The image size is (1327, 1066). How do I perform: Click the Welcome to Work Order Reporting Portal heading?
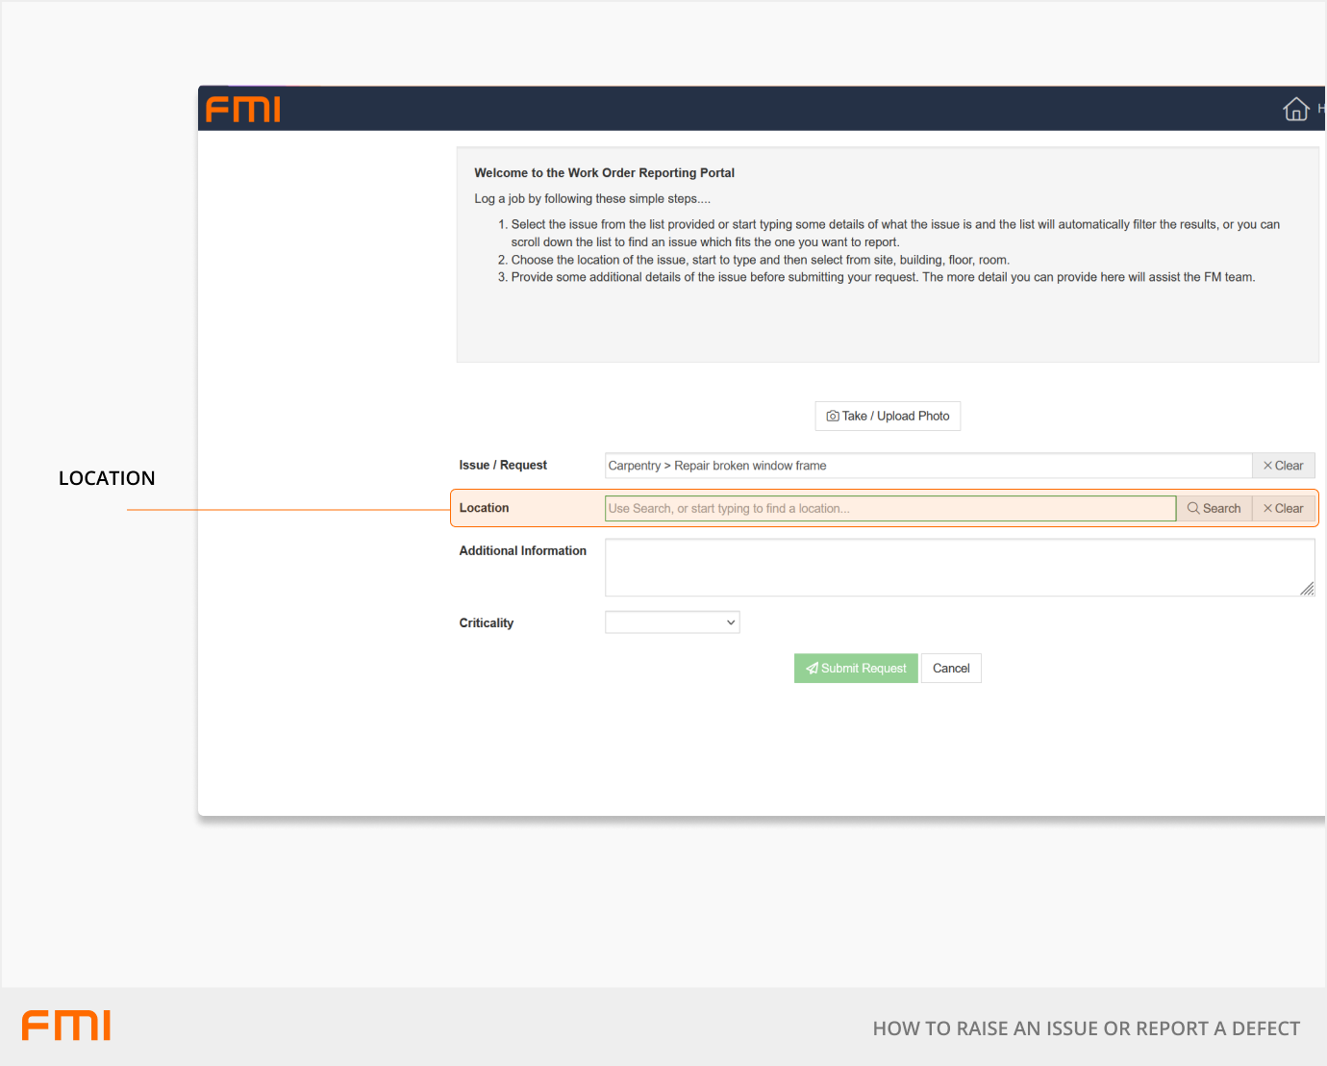604,173
